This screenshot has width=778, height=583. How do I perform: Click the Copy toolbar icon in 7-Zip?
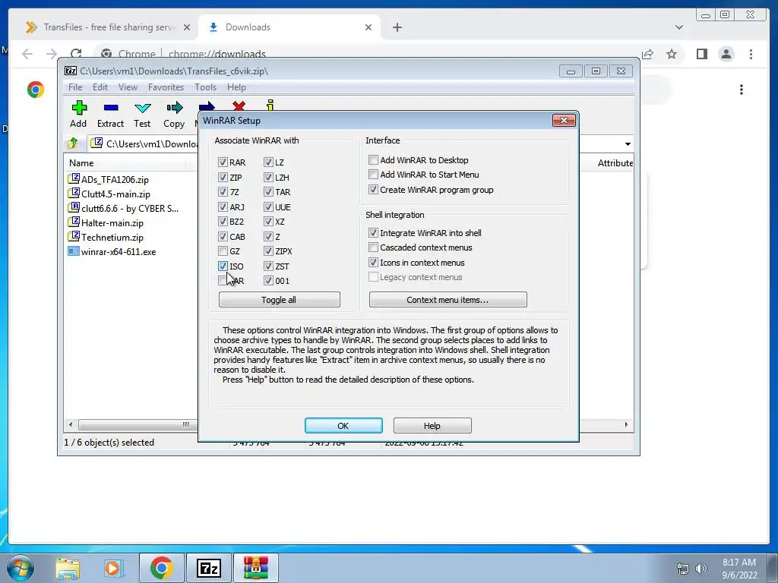pyautogui.click(x=174, y=114)
